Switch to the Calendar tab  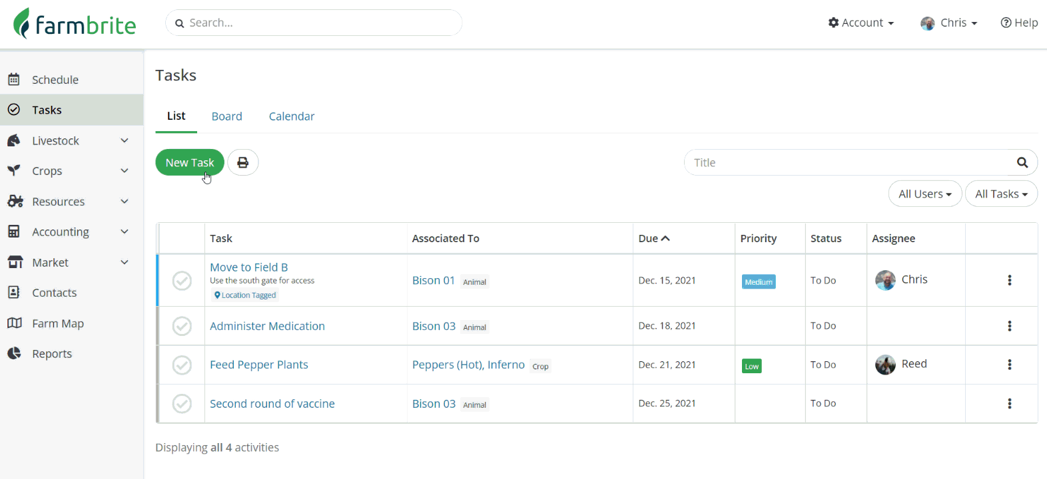point(292,116)
